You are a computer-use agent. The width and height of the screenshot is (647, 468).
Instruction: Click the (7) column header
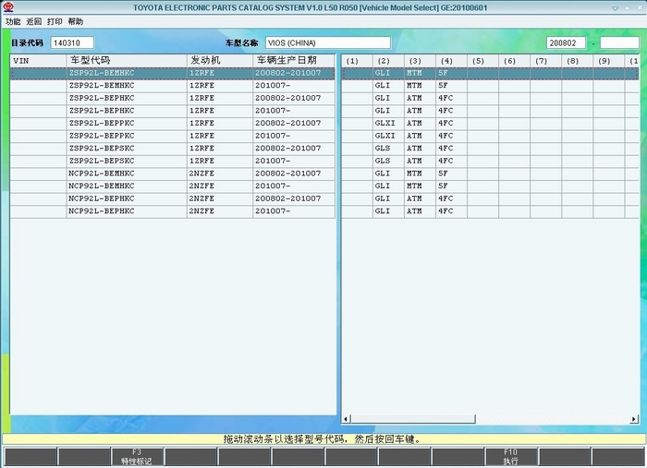[x=545, y=61]
